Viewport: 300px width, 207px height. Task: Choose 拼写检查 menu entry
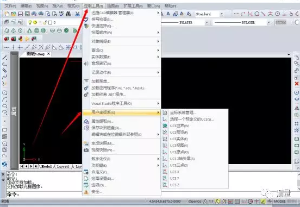102,19
